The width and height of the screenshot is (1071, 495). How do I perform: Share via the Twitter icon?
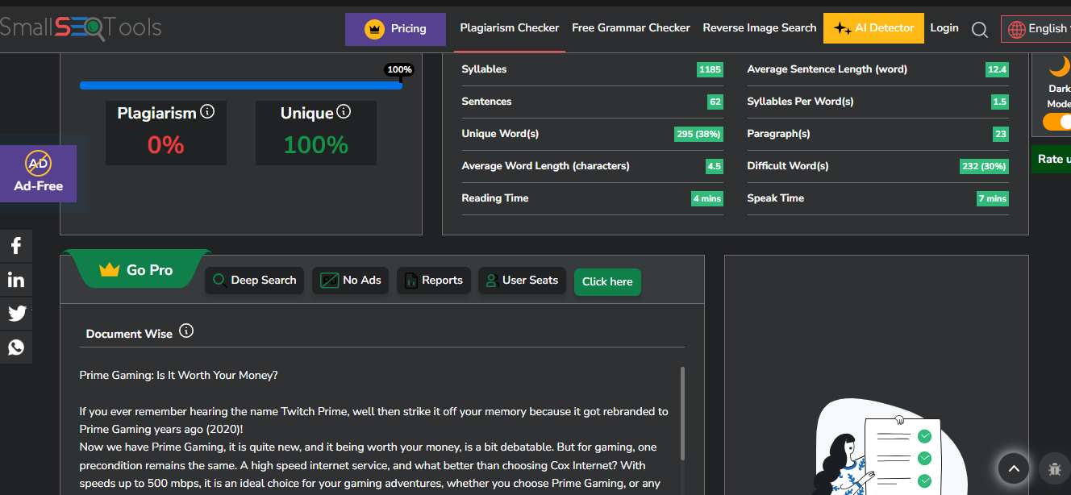[16, 314]
